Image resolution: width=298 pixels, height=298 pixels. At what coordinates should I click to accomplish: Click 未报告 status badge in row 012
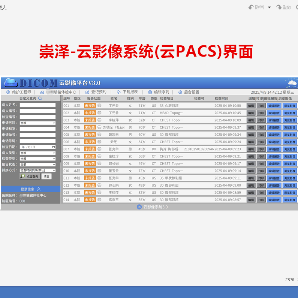(90, 185)
